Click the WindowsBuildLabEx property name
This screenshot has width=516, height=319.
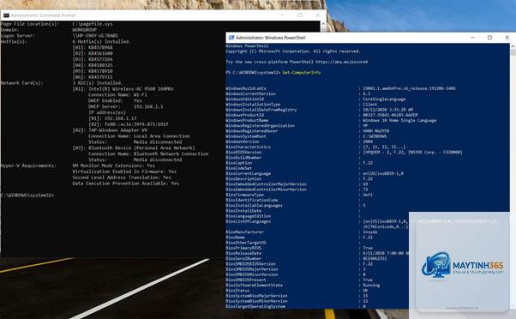(246, 89)
